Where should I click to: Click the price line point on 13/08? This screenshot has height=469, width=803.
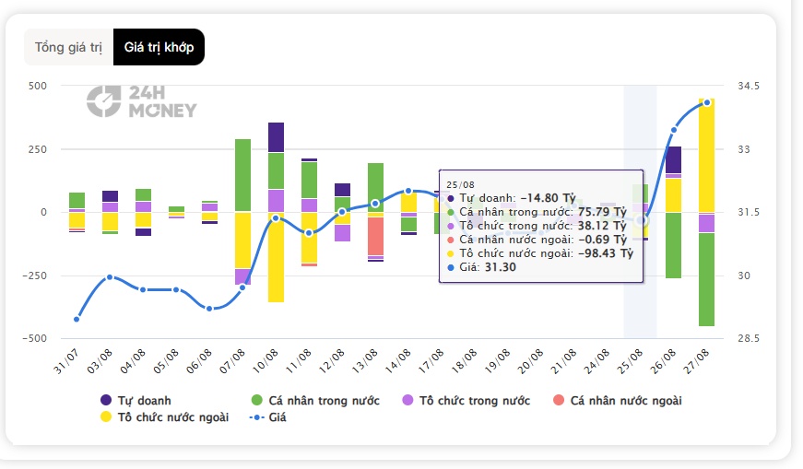[x=375, y=204]
